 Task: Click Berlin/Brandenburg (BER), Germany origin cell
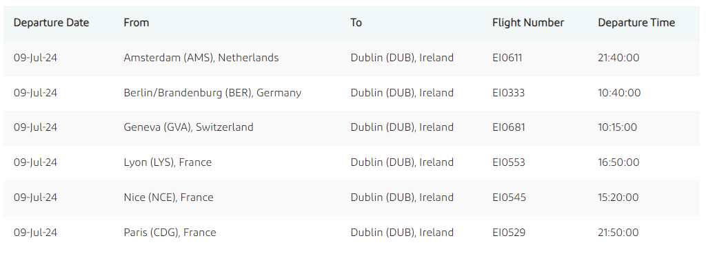click(212, 92)
